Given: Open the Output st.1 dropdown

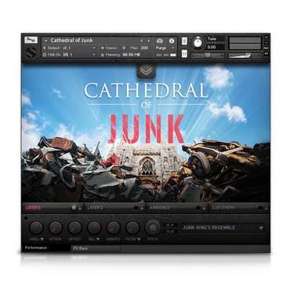Looking at the screenshot, I should point(94,48).
